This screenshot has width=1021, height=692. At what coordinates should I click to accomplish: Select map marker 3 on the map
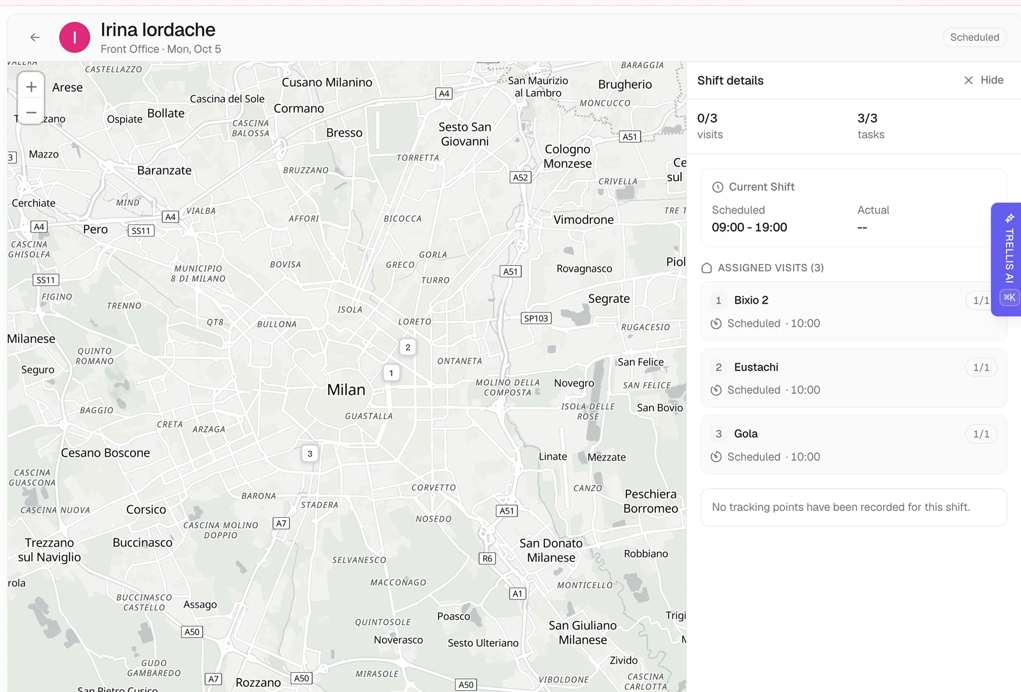pyautogui.click(x=310, y=454)
